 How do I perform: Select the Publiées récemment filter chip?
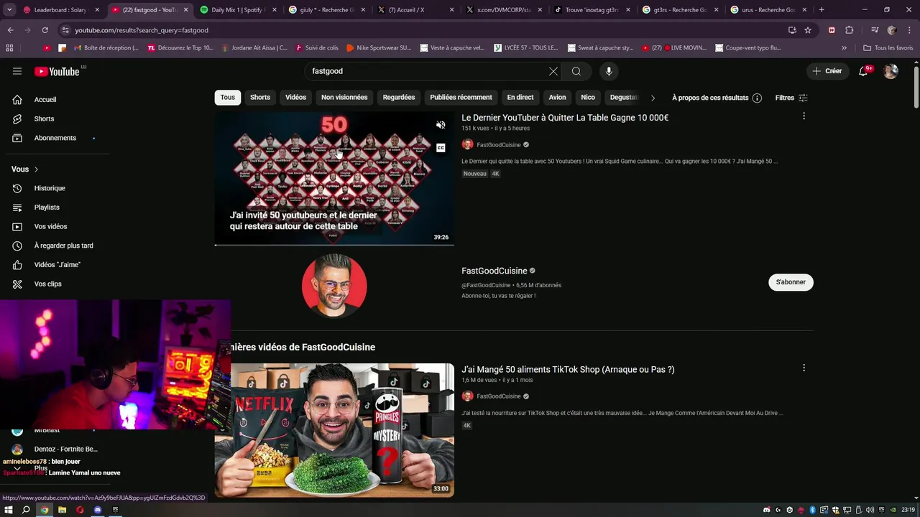click(461, 98)
